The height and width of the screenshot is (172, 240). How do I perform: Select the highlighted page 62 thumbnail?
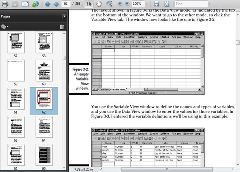(x=44, y=98)
